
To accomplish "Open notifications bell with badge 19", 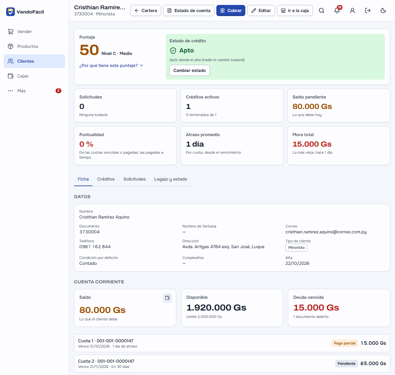I will 337,10.
